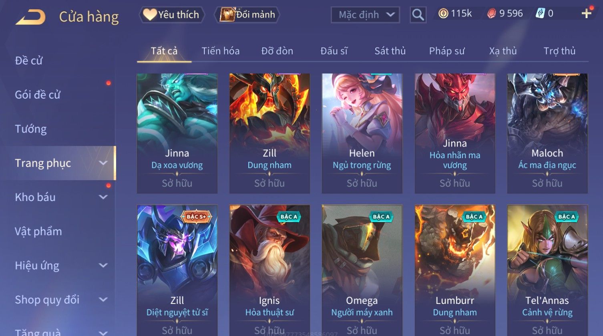Image resolution: width=603 pixels, height=336 pixels.
Task: Click the golden back arrow icon
Action: click(30, 17)
